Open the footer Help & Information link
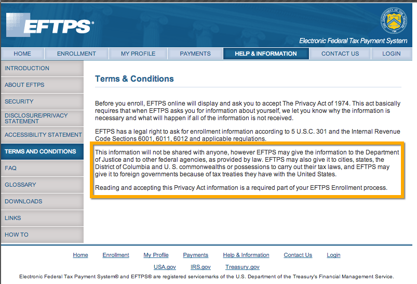The height and width of the screenshot is (284, 417). [246, 255]
